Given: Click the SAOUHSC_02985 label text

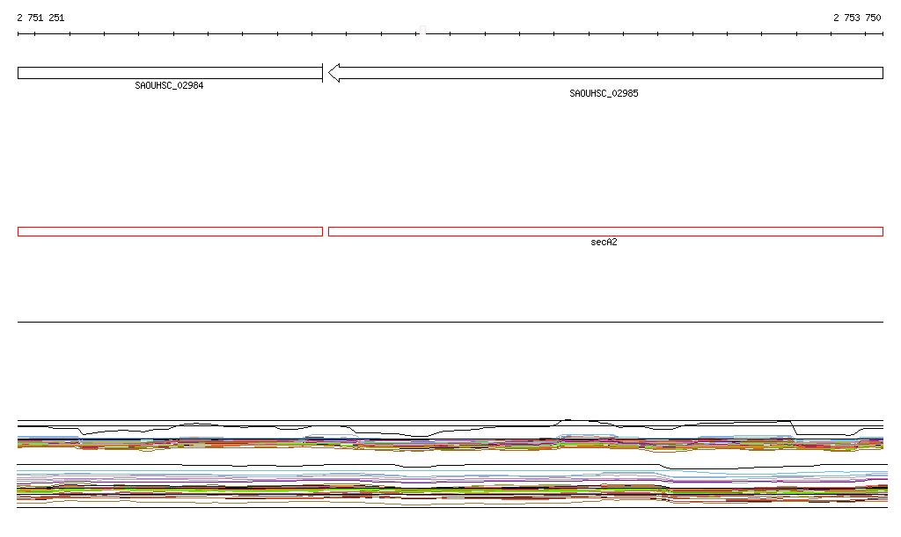Looking at the screenshot, I should pos(604,93).
